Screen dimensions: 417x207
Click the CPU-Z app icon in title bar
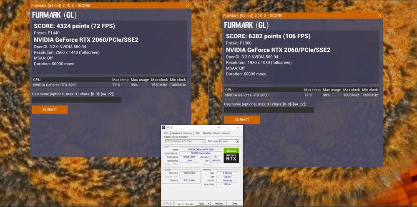tap(163, 128)
